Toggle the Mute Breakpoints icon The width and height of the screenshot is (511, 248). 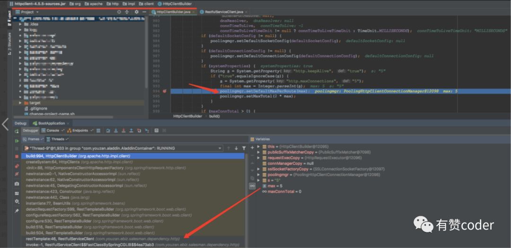coord(17,175)
